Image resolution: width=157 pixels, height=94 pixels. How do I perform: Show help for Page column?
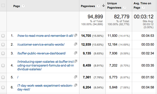[23, 6]
